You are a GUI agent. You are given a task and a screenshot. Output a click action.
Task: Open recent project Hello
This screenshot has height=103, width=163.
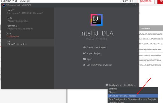click(x=28, y=19)
